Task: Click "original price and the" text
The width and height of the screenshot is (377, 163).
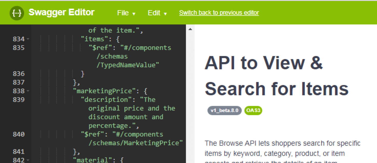Action: point(132,108)
